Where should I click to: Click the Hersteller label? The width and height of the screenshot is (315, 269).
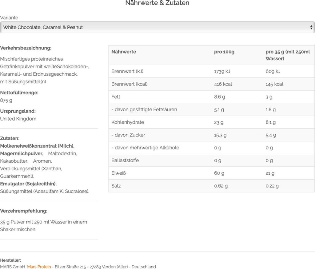(x=10, y=260)
